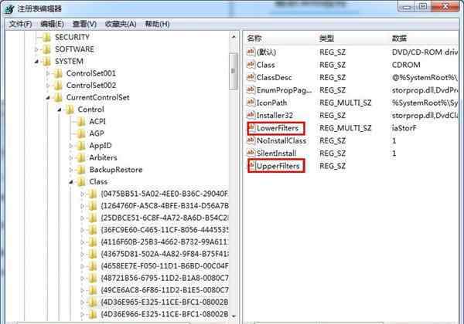Click the IconPath value icon
Viewport: 464px width, 324px height.
click(x=251, y=103)
